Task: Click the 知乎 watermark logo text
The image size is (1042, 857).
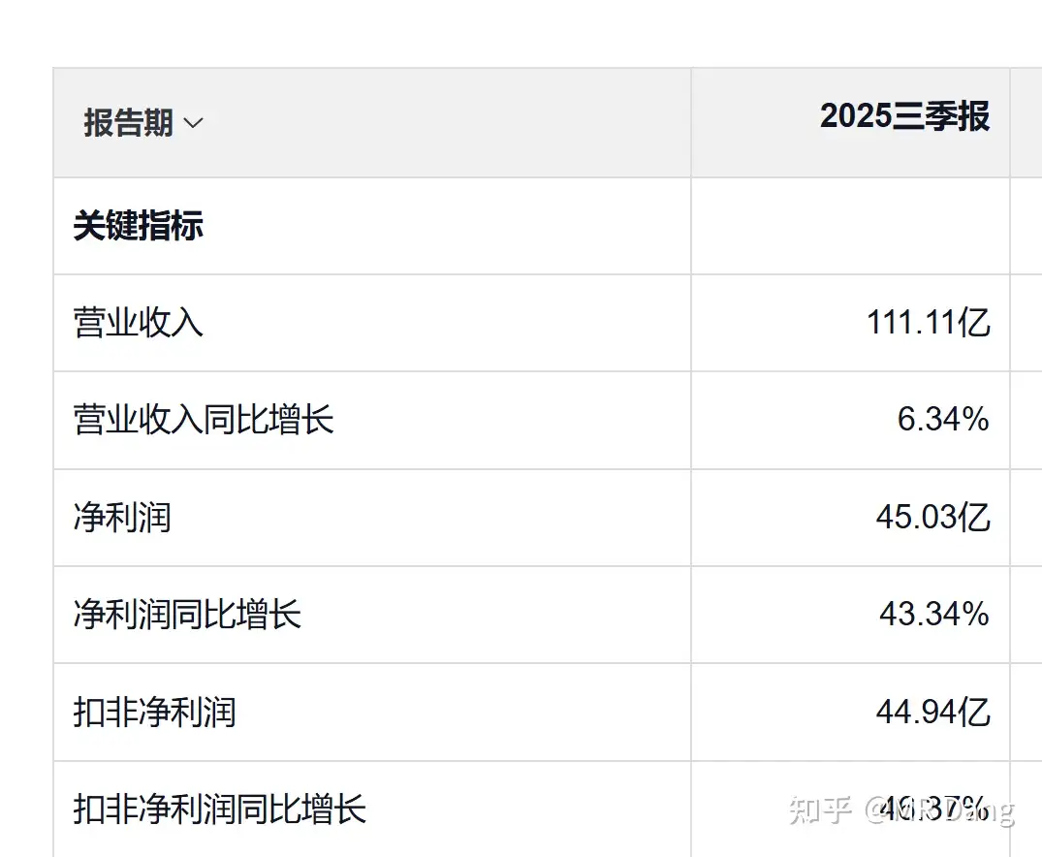Action: pyautogui.click(x=820, y=809)
